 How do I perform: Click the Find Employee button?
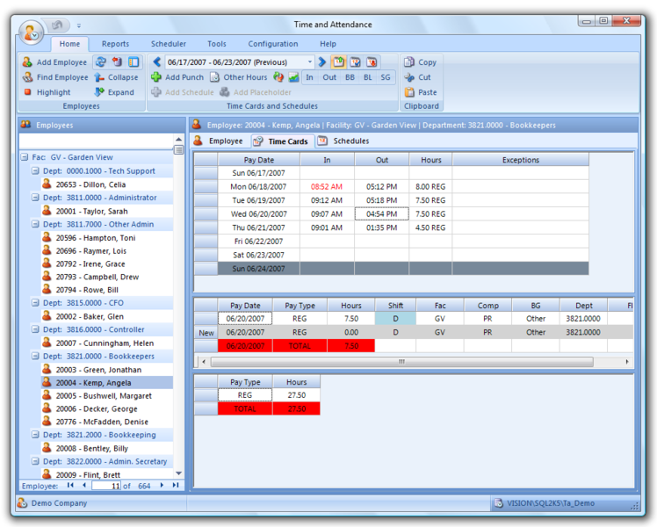[55, 77]
